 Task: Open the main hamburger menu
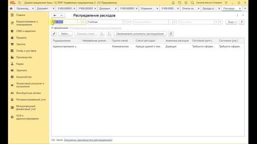coord(20,3)
